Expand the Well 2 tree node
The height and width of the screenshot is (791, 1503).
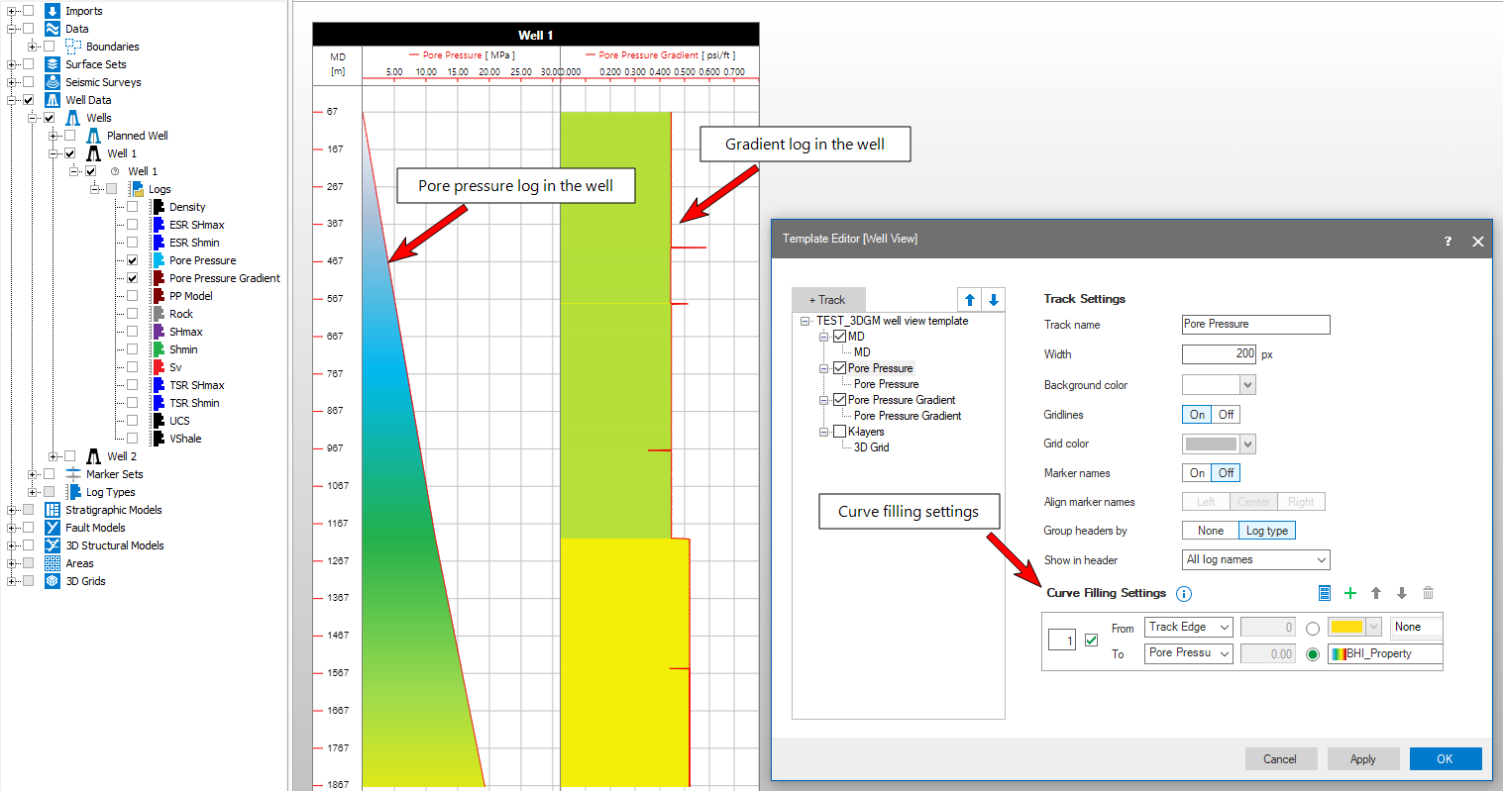click(x=53, y=456)
